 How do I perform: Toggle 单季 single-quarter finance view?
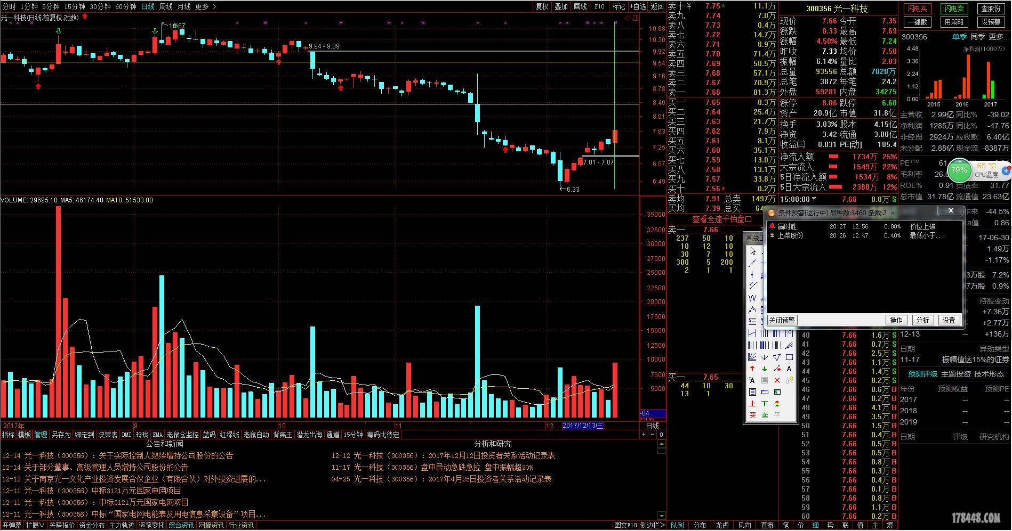(x=960, y=37)
